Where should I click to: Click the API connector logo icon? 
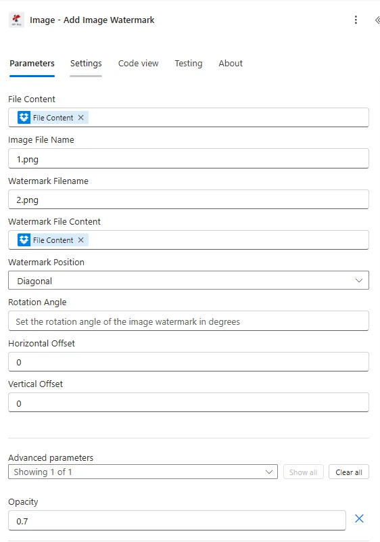(16, 20)
